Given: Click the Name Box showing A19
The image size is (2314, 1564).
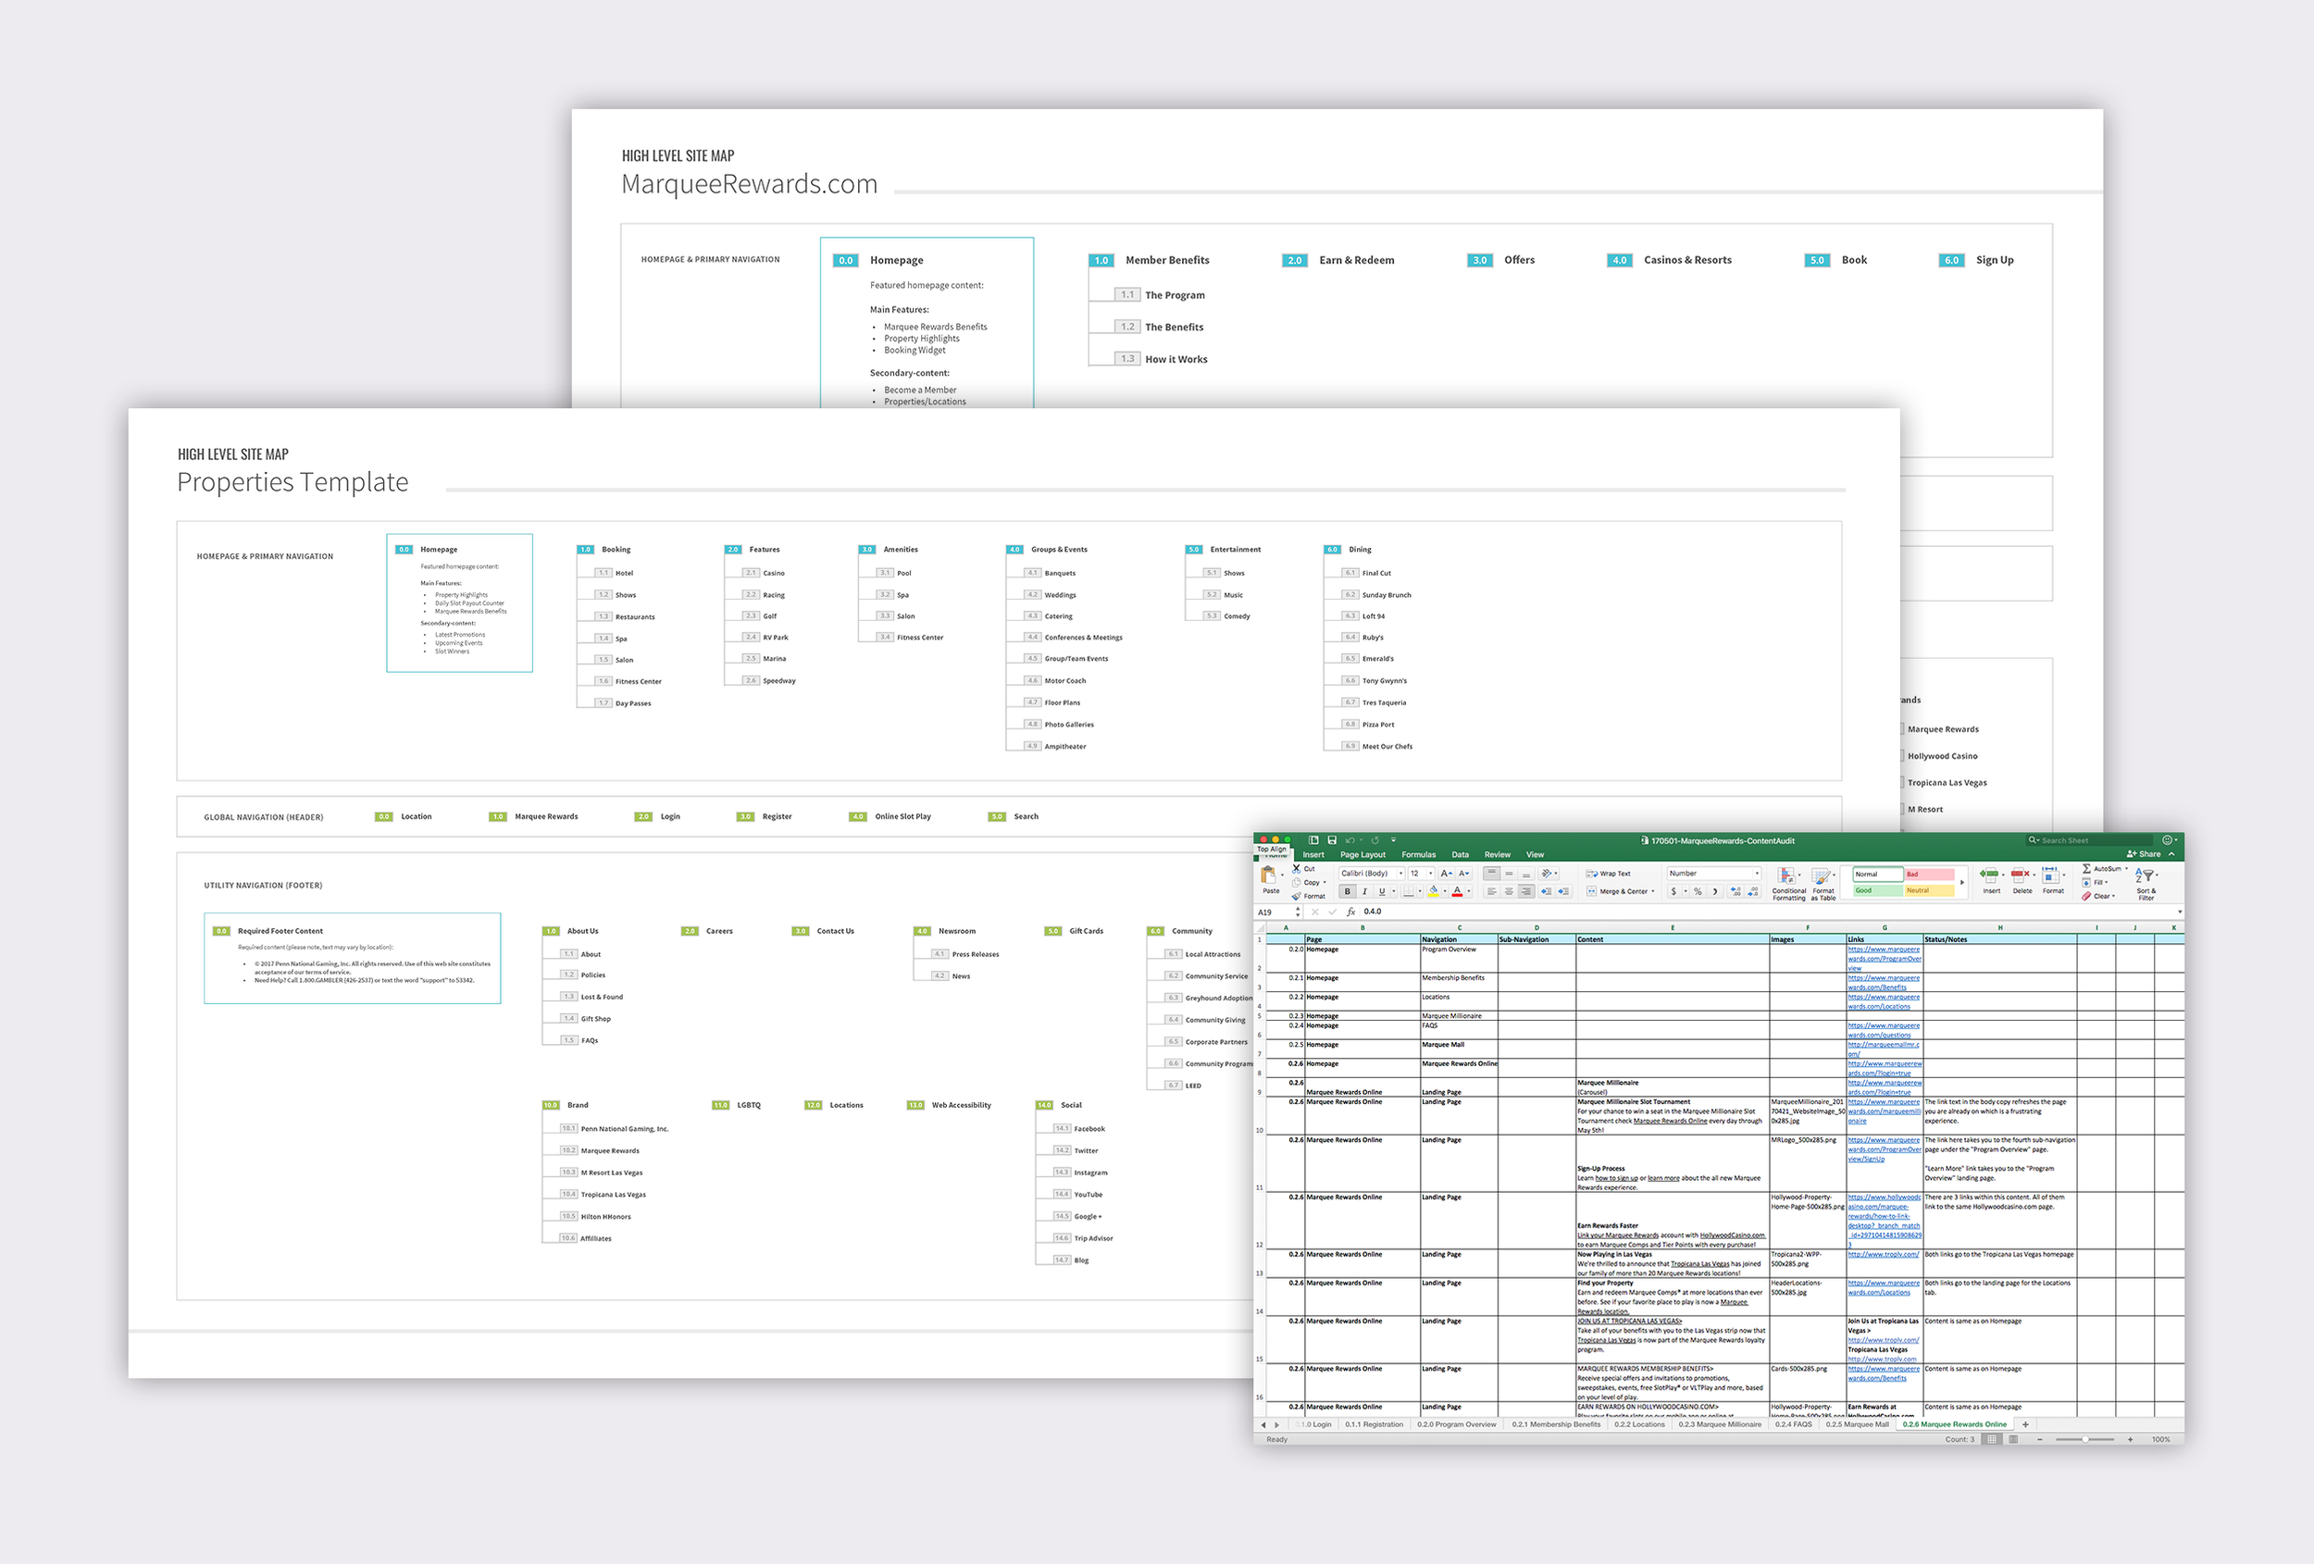Looking at the screenshot, I should 1276,912.
